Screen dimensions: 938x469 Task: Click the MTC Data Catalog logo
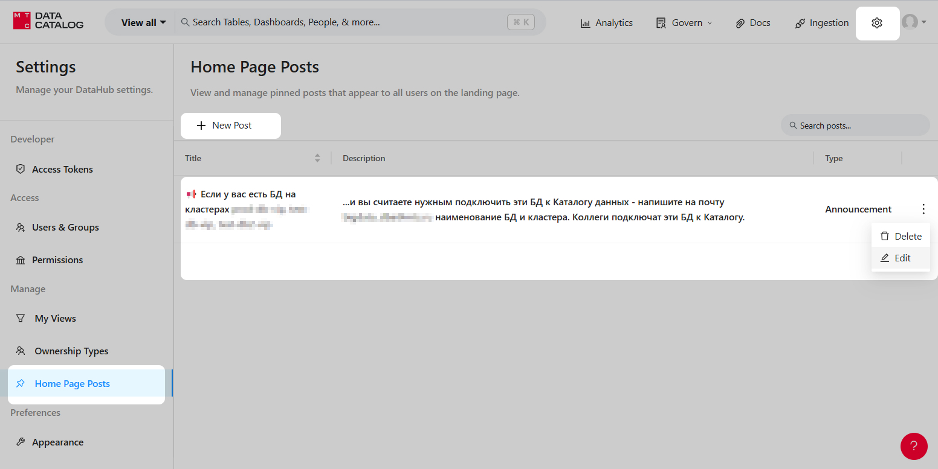tap(48, 21)
